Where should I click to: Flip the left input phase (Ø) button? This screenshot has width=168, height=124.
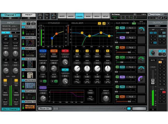pos(6,60)
